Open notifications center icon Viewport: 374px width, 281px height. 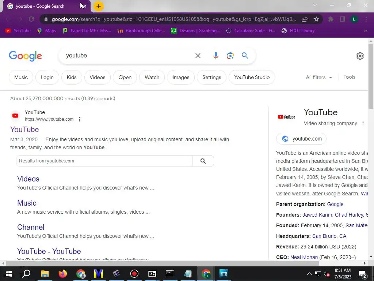point(363,274)
